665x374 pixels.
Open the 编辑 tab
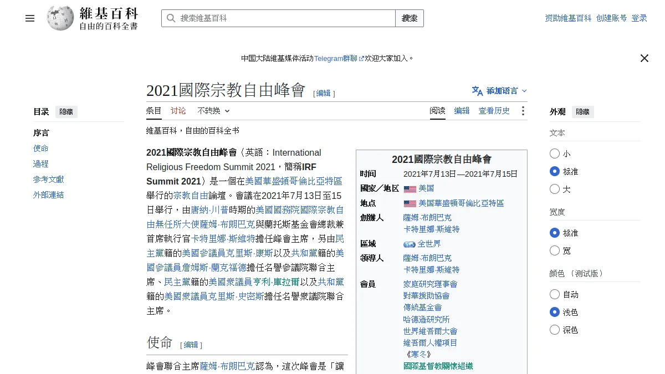(x=462, y=111)
